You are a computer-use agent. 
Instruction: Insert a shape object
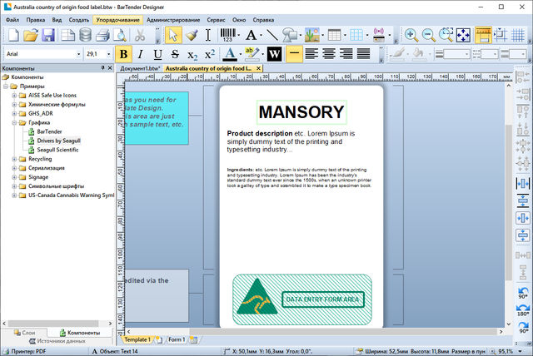(289, 35)
